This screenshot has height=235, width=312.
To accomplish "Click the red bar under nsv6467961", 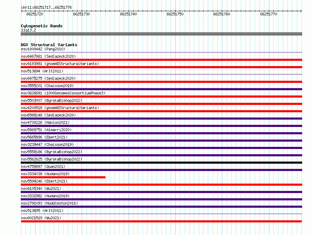I will click(161, 60).
